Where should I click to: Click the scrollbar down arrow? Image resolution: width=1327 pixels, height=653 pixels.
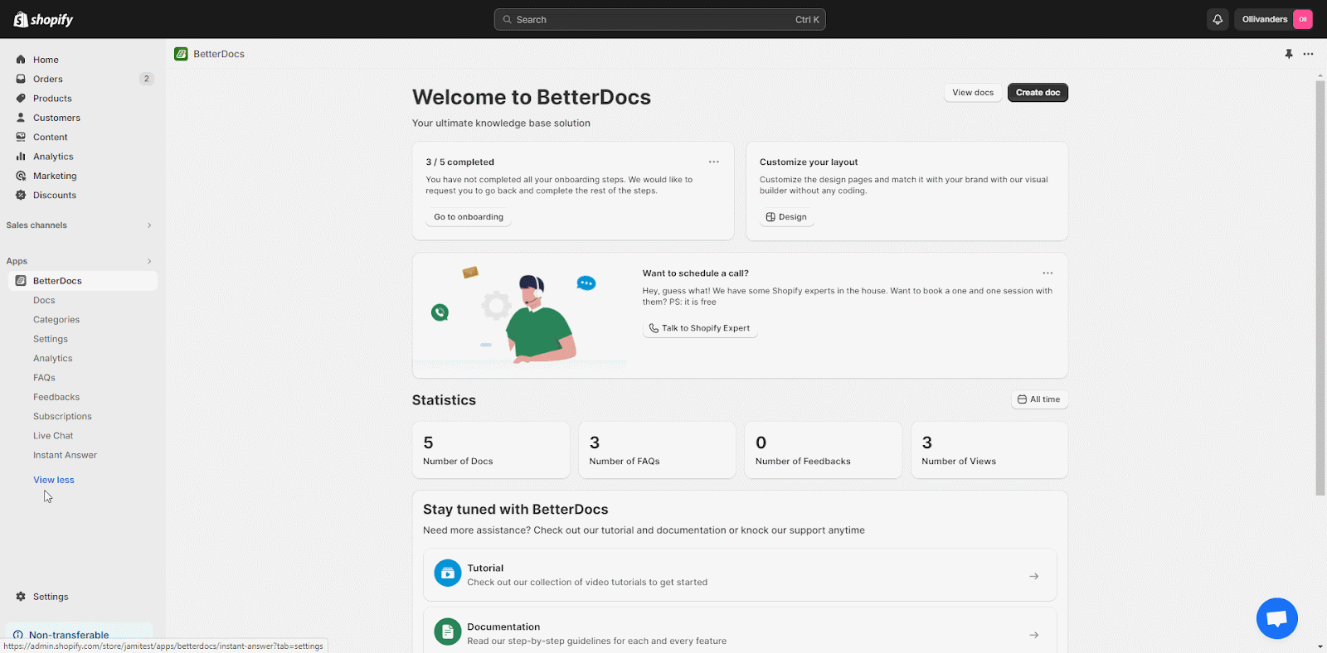point(1320,646)
